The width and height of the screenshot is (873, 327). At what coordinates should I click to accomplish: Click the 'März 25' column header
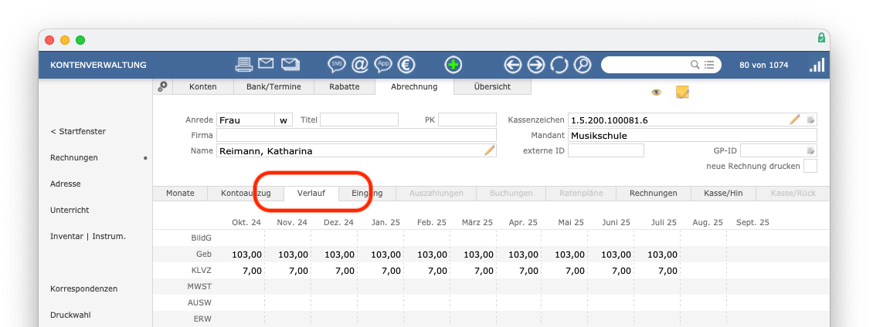click(x=477, y=222)
